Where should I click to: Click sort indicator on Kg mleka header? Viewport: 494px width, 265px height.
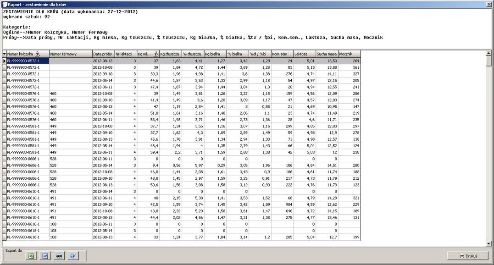tap(155, 54)
